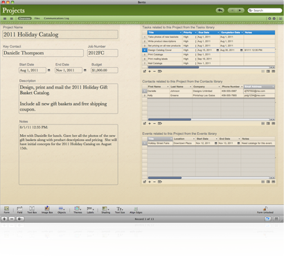Click the Project Name field
284x256 pixels.
60,35
